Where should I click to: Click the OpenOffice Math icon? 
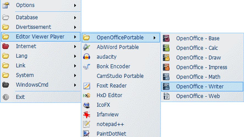(x=166, y=77)
